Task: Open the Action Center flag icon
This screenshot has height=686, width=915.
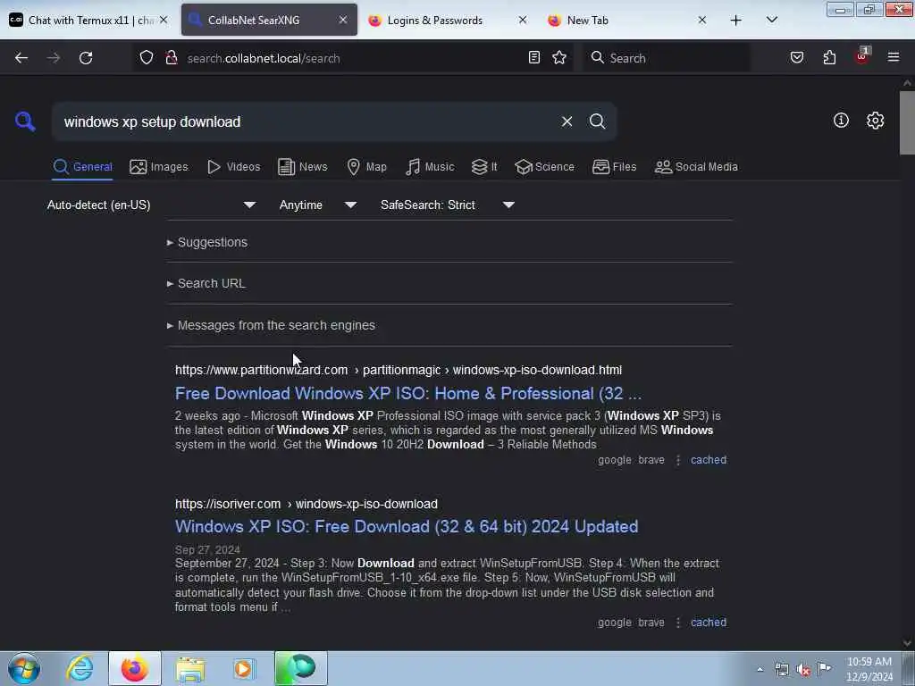Action: tap(825, 669)
